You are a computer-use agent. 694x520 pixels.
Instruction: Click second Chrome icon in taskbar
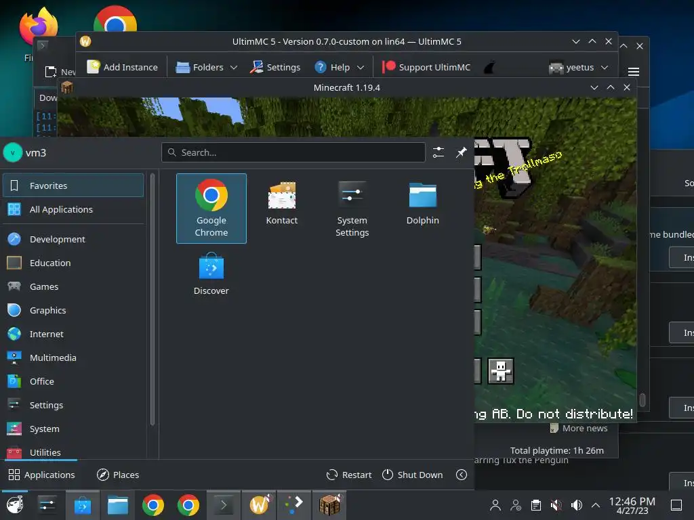pos(188,505)
